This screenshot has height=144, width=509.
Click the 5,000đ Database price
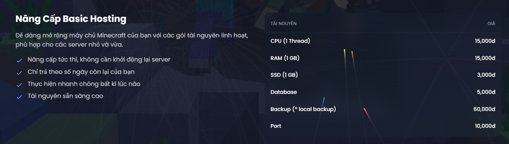pyautogui.click(x=486, y=92)
